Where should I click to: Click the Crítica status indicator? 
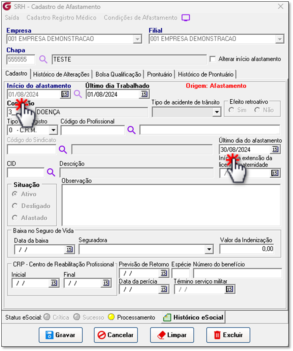(x=47, y=317)
